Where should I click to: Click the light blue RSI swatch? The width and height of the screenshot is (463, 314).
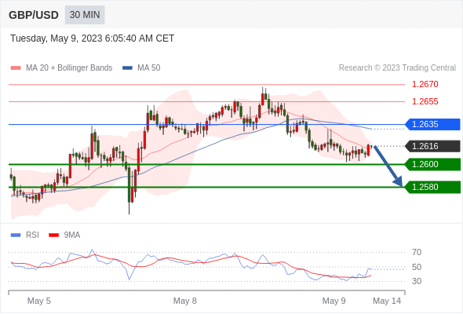(x=16, y=235)
